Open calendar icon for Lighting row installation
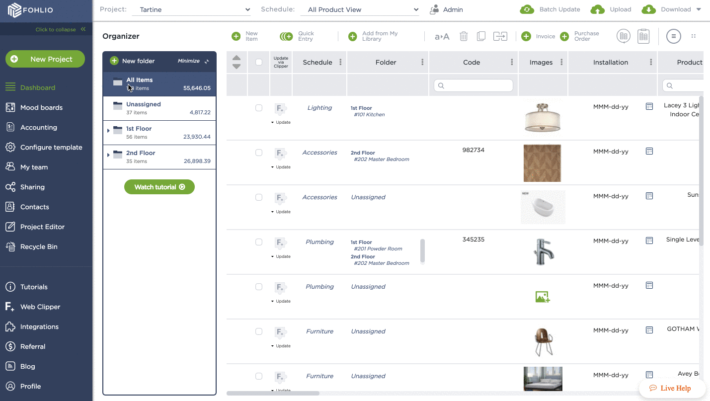Viewport: 710px width, 401px height. coord(649,106)
